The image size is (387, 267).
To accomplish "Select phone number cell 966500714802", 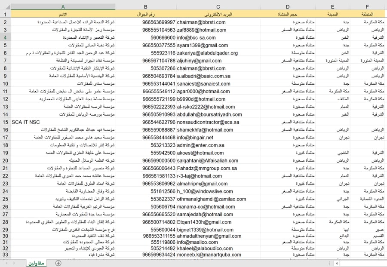I will point(146,222).
